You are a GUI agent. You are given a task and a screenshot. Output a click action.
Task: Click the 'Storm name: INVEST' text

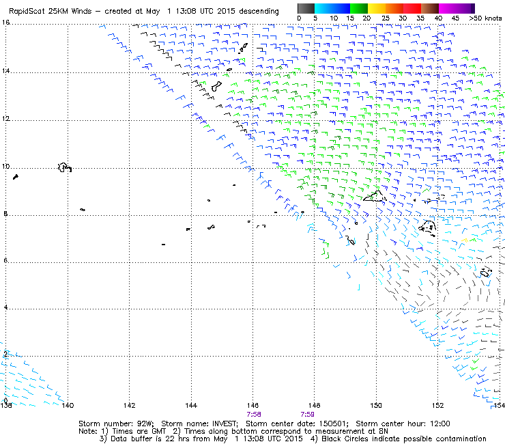pyautogui.click(x=199, y=424)
